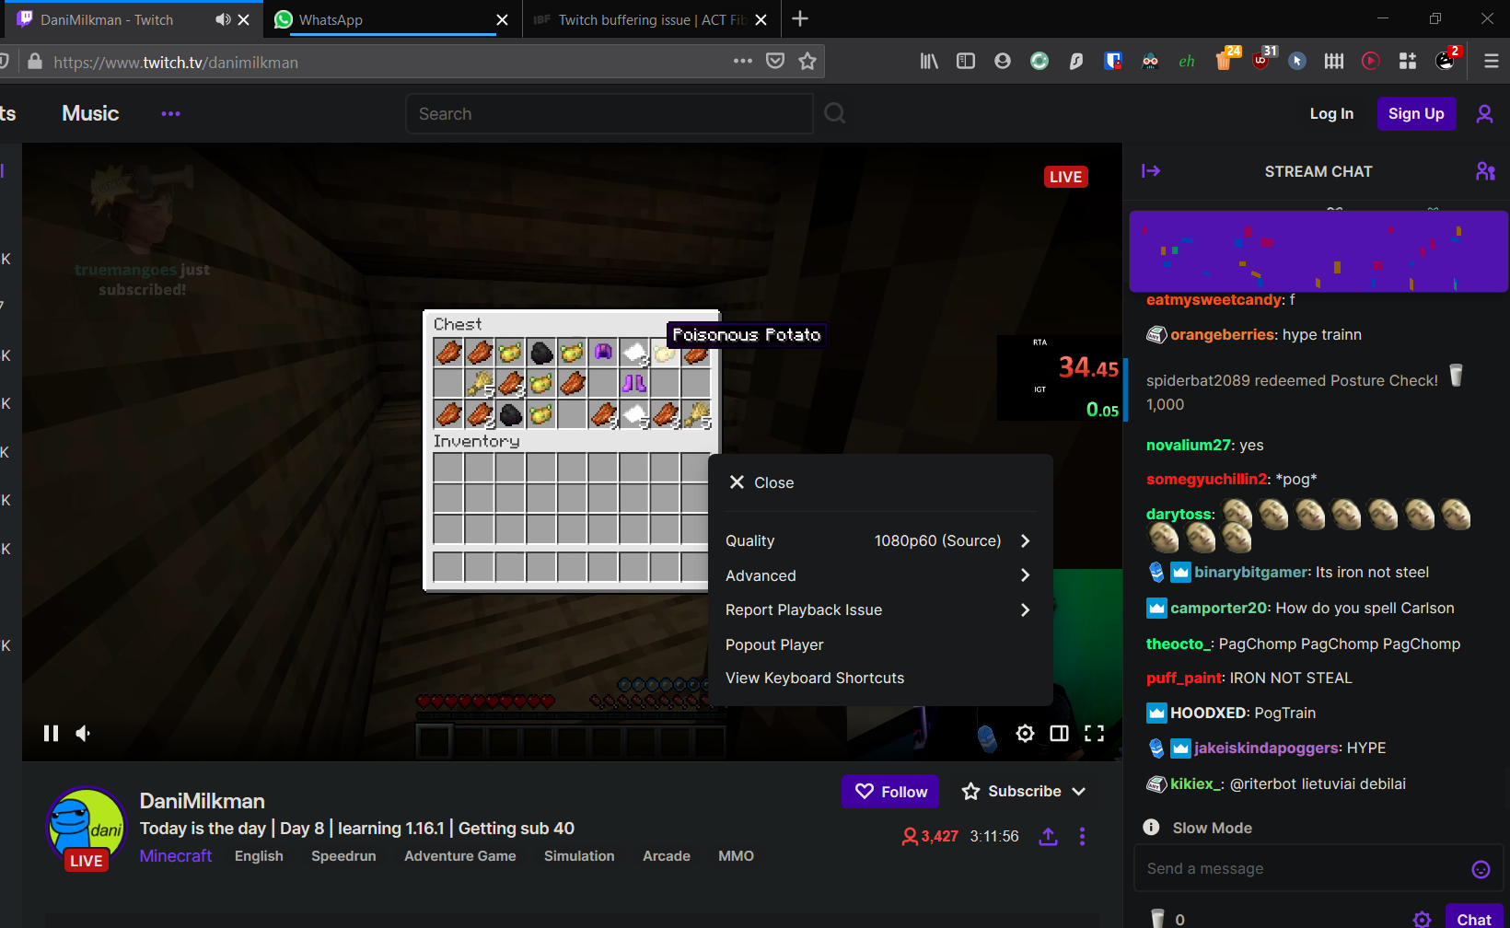Select Popout Player from the menu
Screen dimensions: 1510x928
(774, 644)
